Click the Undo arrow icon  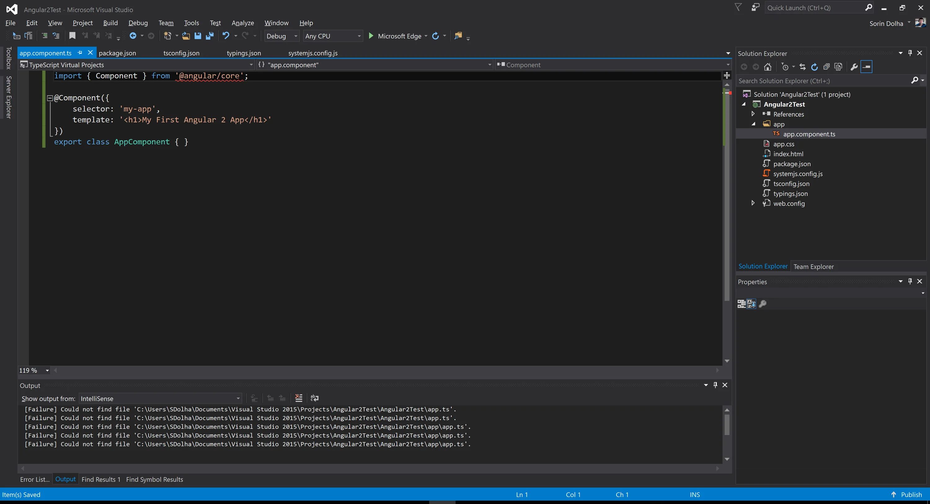point(226,36)
